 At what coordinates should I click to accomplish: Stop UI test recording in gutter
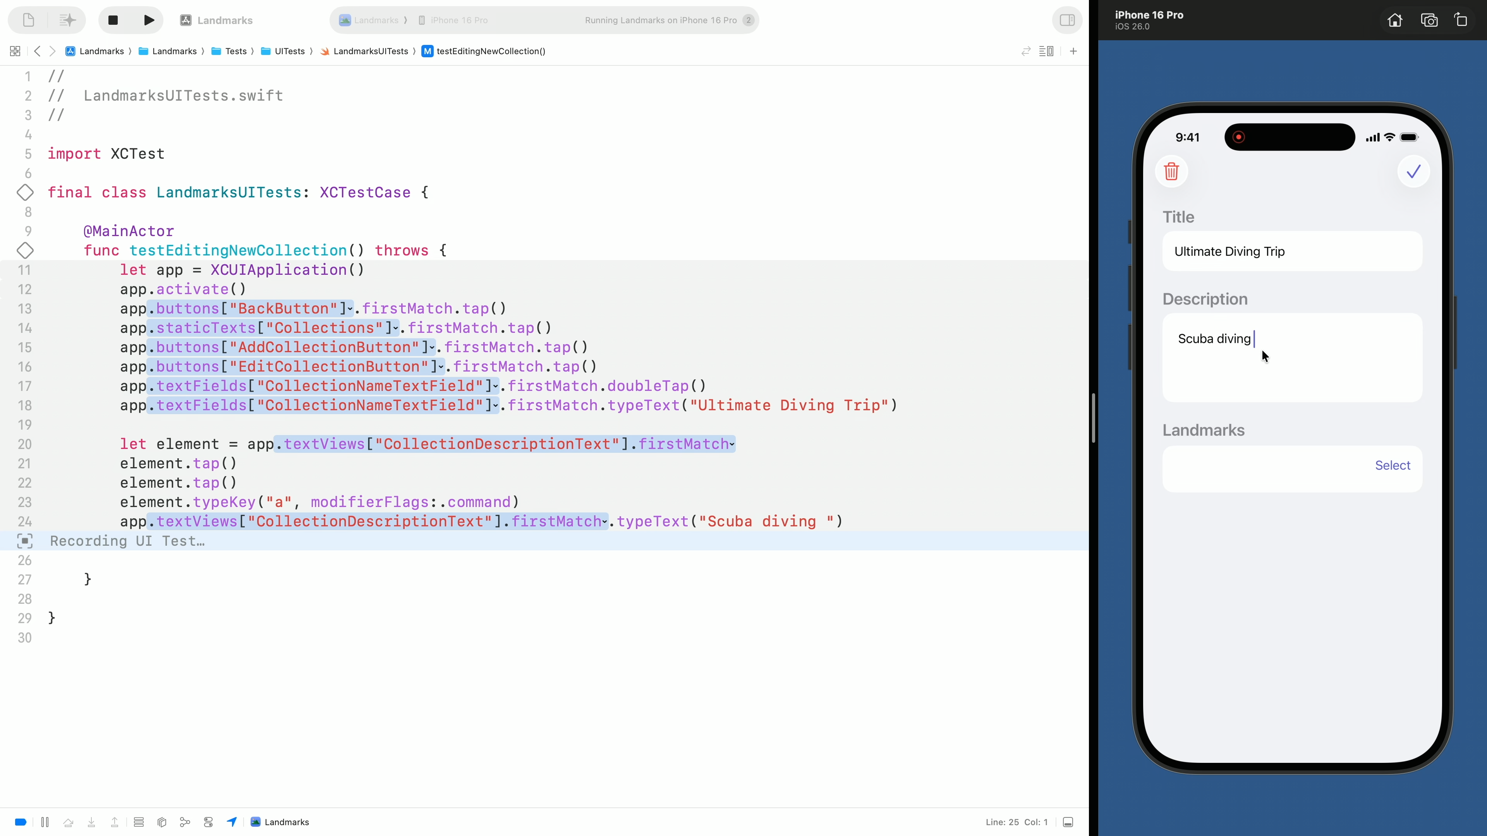tap(25, 541)
